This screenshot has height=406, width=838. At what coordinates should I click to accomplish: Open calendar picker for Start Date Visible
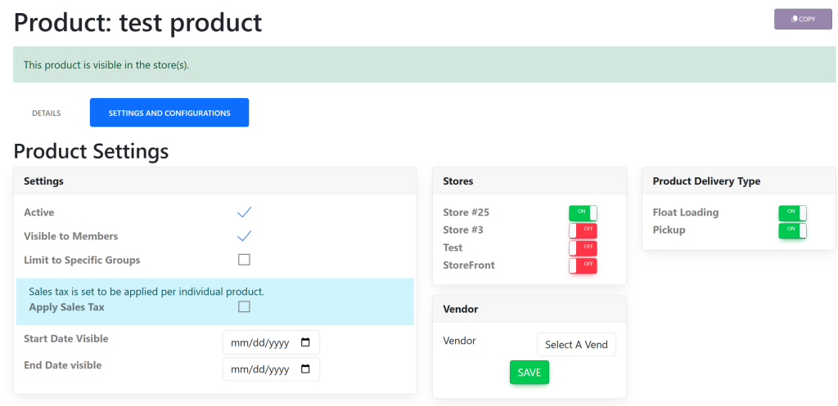305,342
